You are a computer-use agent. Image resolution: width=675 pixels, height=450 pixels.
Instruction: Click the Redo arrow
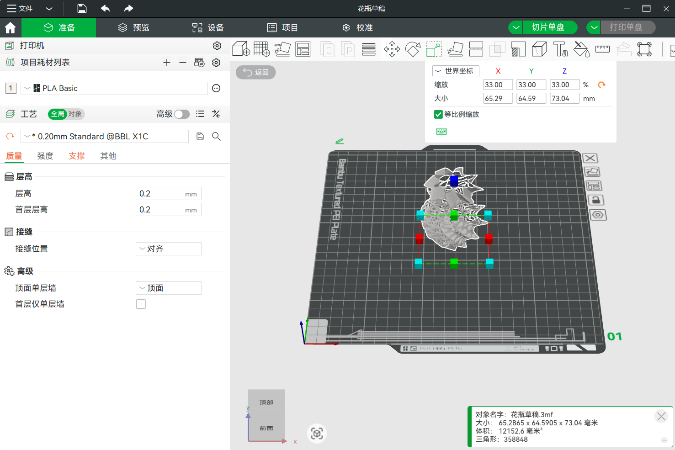pyautogui.click(x=129, y=8)
